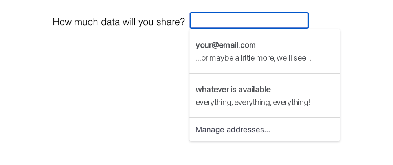Screen dimensions: 393x165
Task: Click the question text beside the input
Action: (118, 22)
